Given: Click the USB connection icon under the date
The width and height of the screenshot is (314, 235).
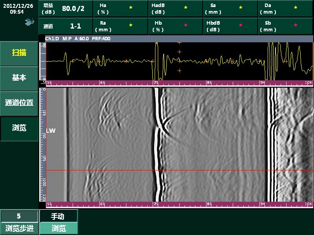Looking at the screenshot, I should click(x=29, y=23).
